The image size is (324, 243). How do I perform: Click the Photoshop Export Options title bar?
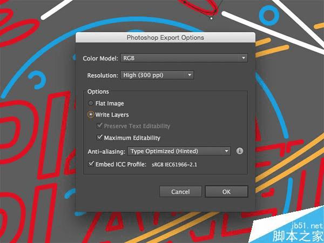[x=165, y=38]
